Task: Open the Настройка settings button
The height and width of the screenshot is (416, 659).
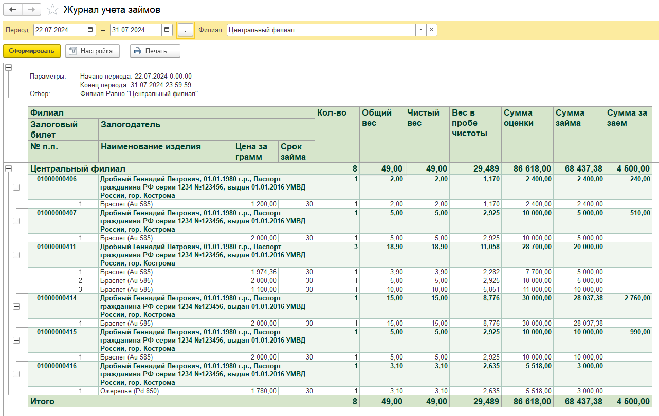Action: coord(92,51)
